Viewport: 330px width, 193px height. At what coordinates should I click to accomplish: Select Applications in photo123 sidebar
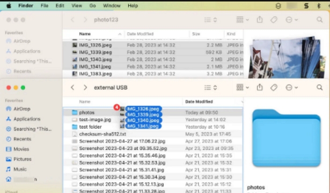[23, 51]
